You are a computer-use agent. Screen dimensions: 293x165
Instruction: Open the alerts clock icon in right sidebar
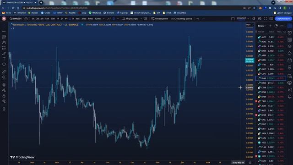[x=290, y=33]
